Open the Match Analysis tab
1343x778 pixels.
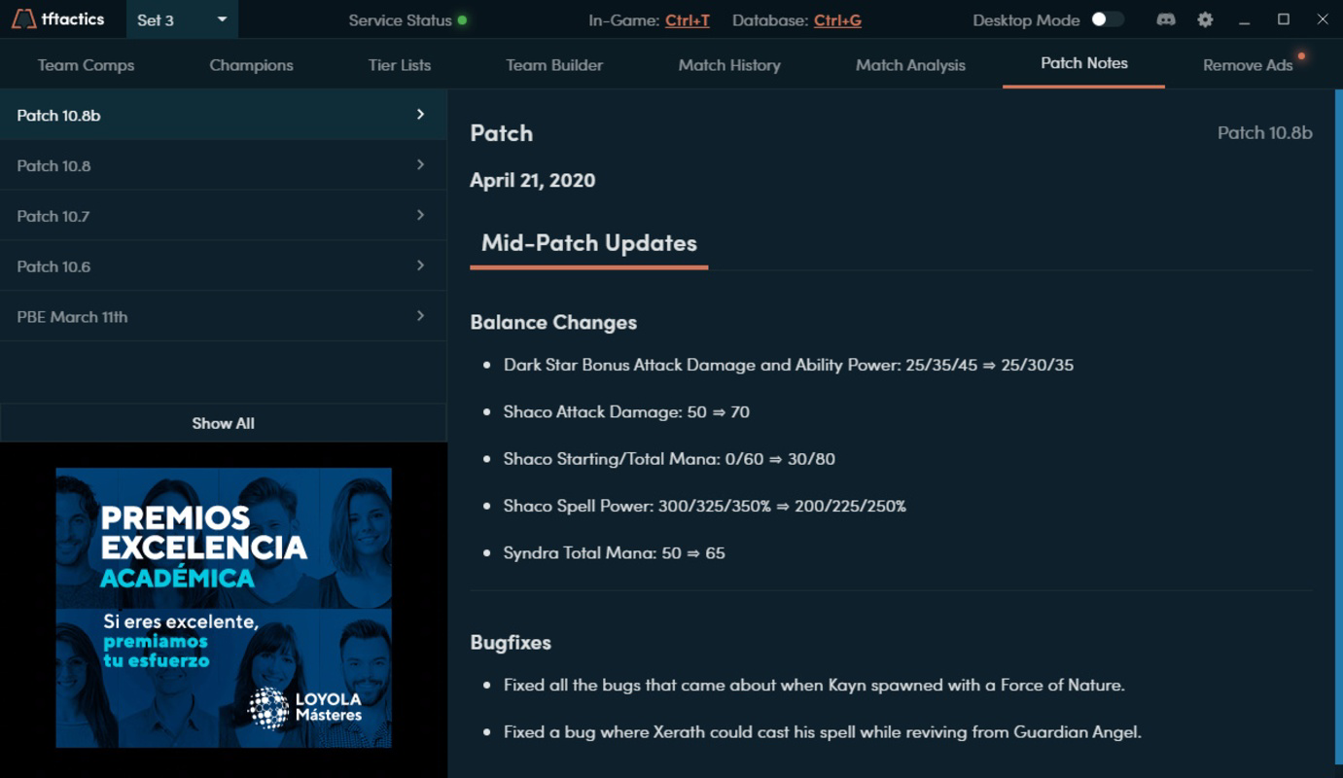pyautogui.click(x=910, y=65)
